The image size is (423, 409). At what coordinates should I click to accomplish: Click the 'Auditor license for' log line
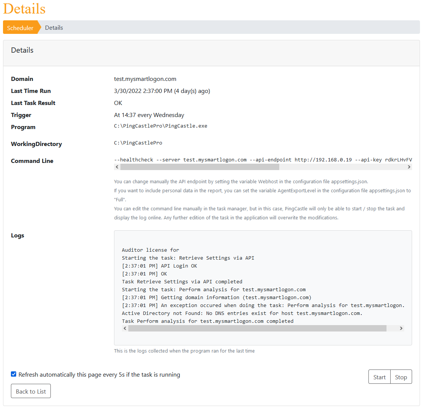(x=151, y=250)
